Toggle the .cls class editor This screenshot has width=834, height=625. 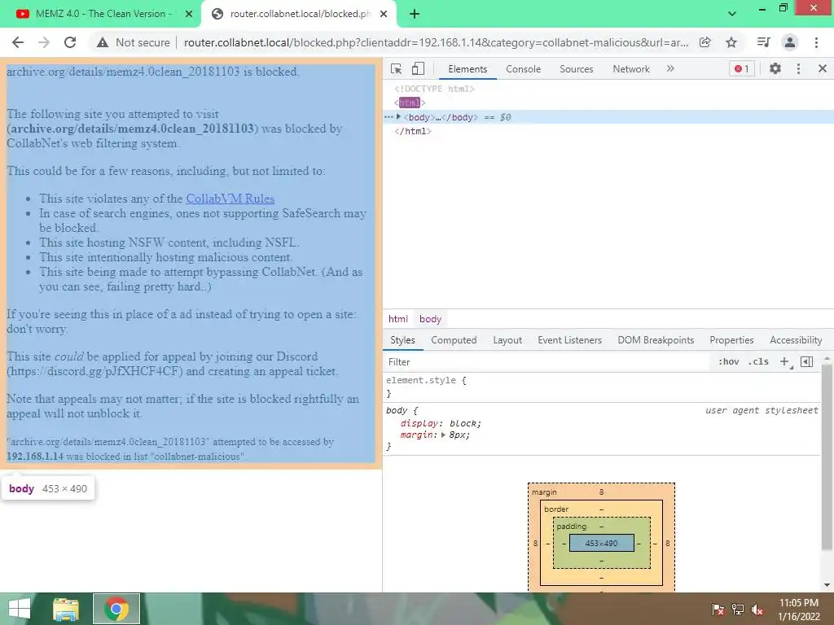pos(758,362)
